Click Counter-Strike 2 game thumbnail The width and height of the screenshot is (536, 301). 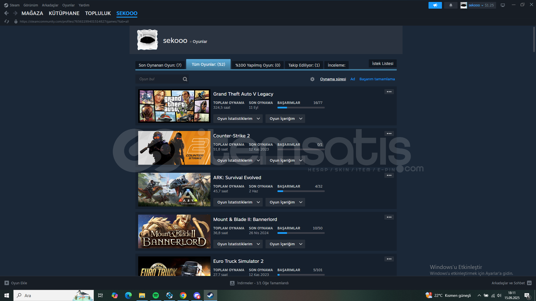174,148
